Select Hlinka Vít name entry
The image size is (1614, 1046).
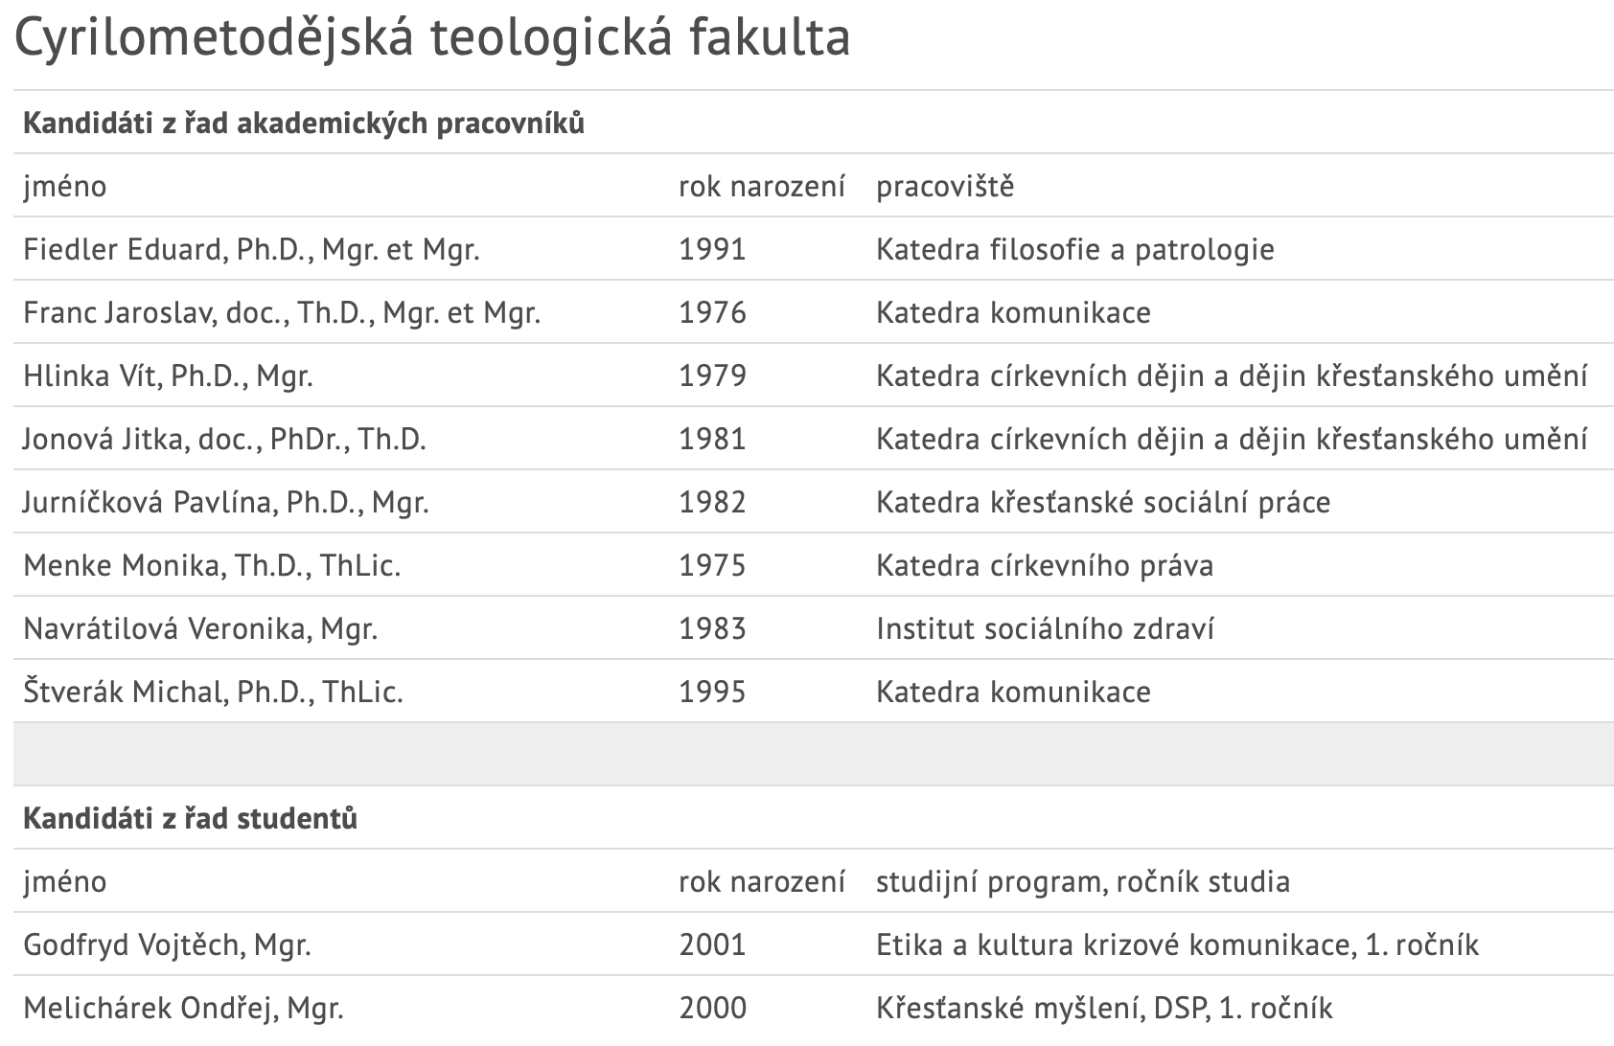[x=168, y=376]
